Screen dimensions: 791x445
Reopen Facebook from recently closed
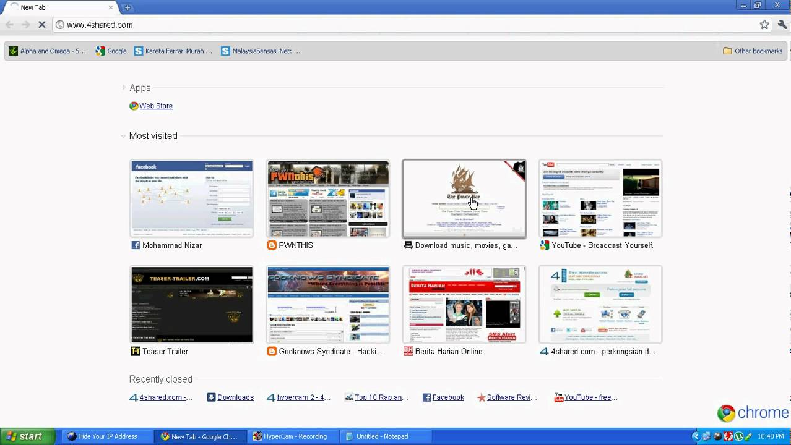coord(447,397)
